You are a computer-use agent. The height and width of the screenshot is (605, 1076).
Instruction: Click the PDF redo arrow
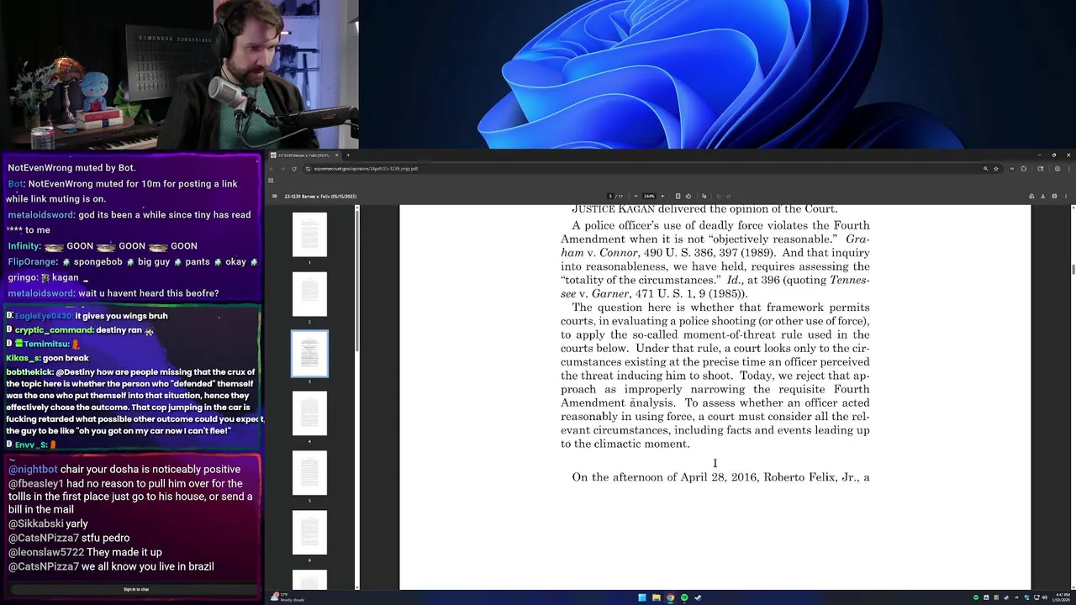[x=729, y=197]
